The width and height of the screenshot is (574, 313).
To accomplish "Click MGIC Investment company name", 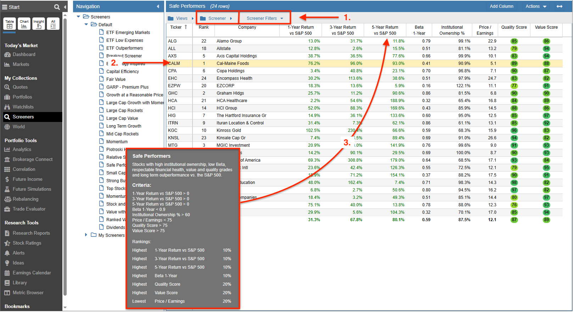I will (x=233, y=145).
